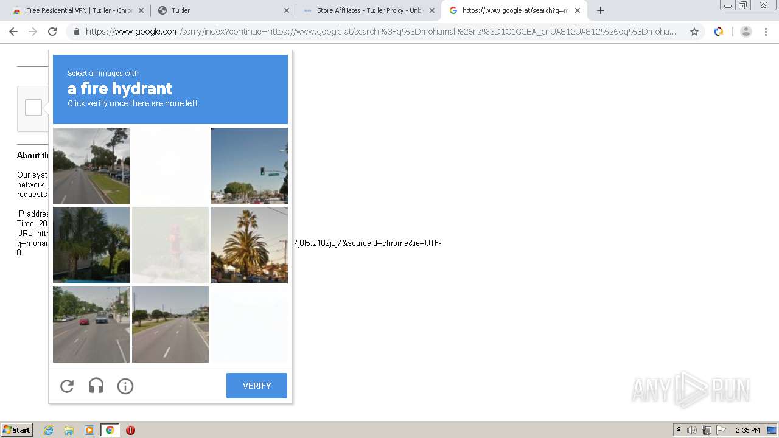Get an audio challenge via headphones icon
Viewport: 779px width, 438px height.
pyautogui.click(x=96, y=386)
